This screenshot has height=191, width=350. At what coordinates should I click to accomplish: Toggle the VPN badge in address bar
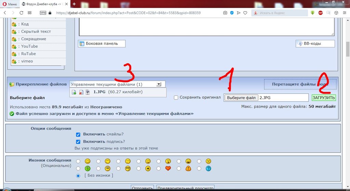coord(43,13)
